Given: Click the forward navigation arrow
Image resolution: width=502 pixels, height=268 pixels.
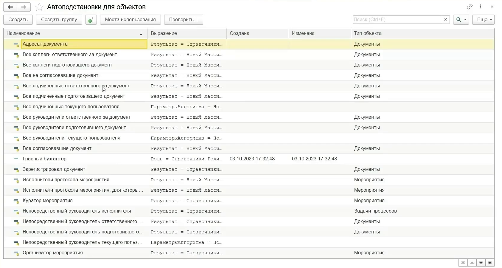Looking at the screenshot, I should coord(24,7).
